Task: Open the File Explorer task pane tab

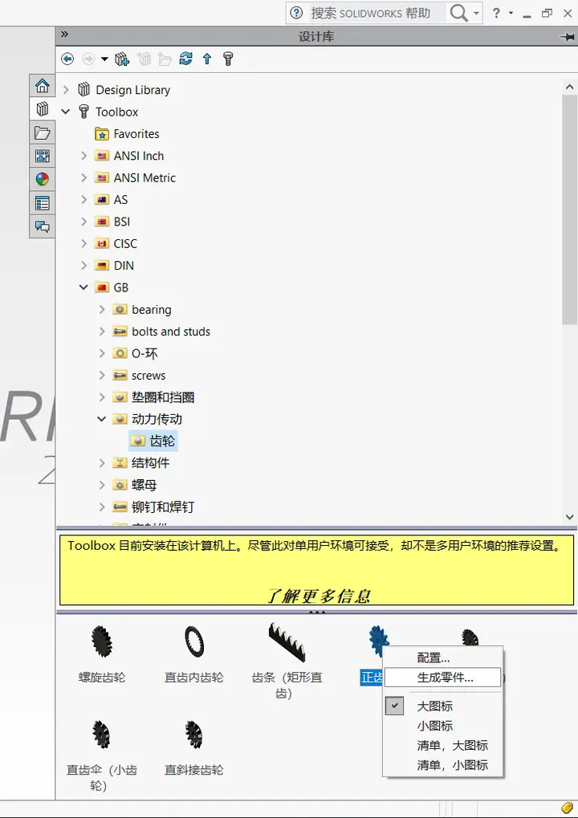Action: pyautogui.click(x=43, y=132)
